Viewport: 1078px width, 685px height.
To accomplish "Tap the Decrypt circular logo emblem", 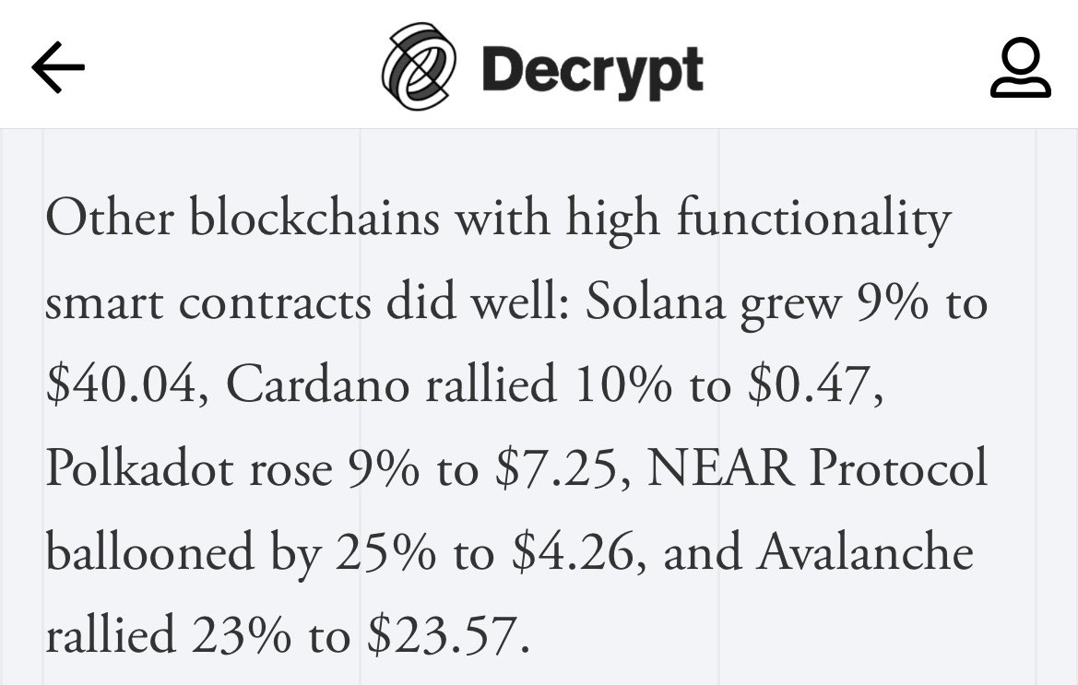I will coord(419,66).
